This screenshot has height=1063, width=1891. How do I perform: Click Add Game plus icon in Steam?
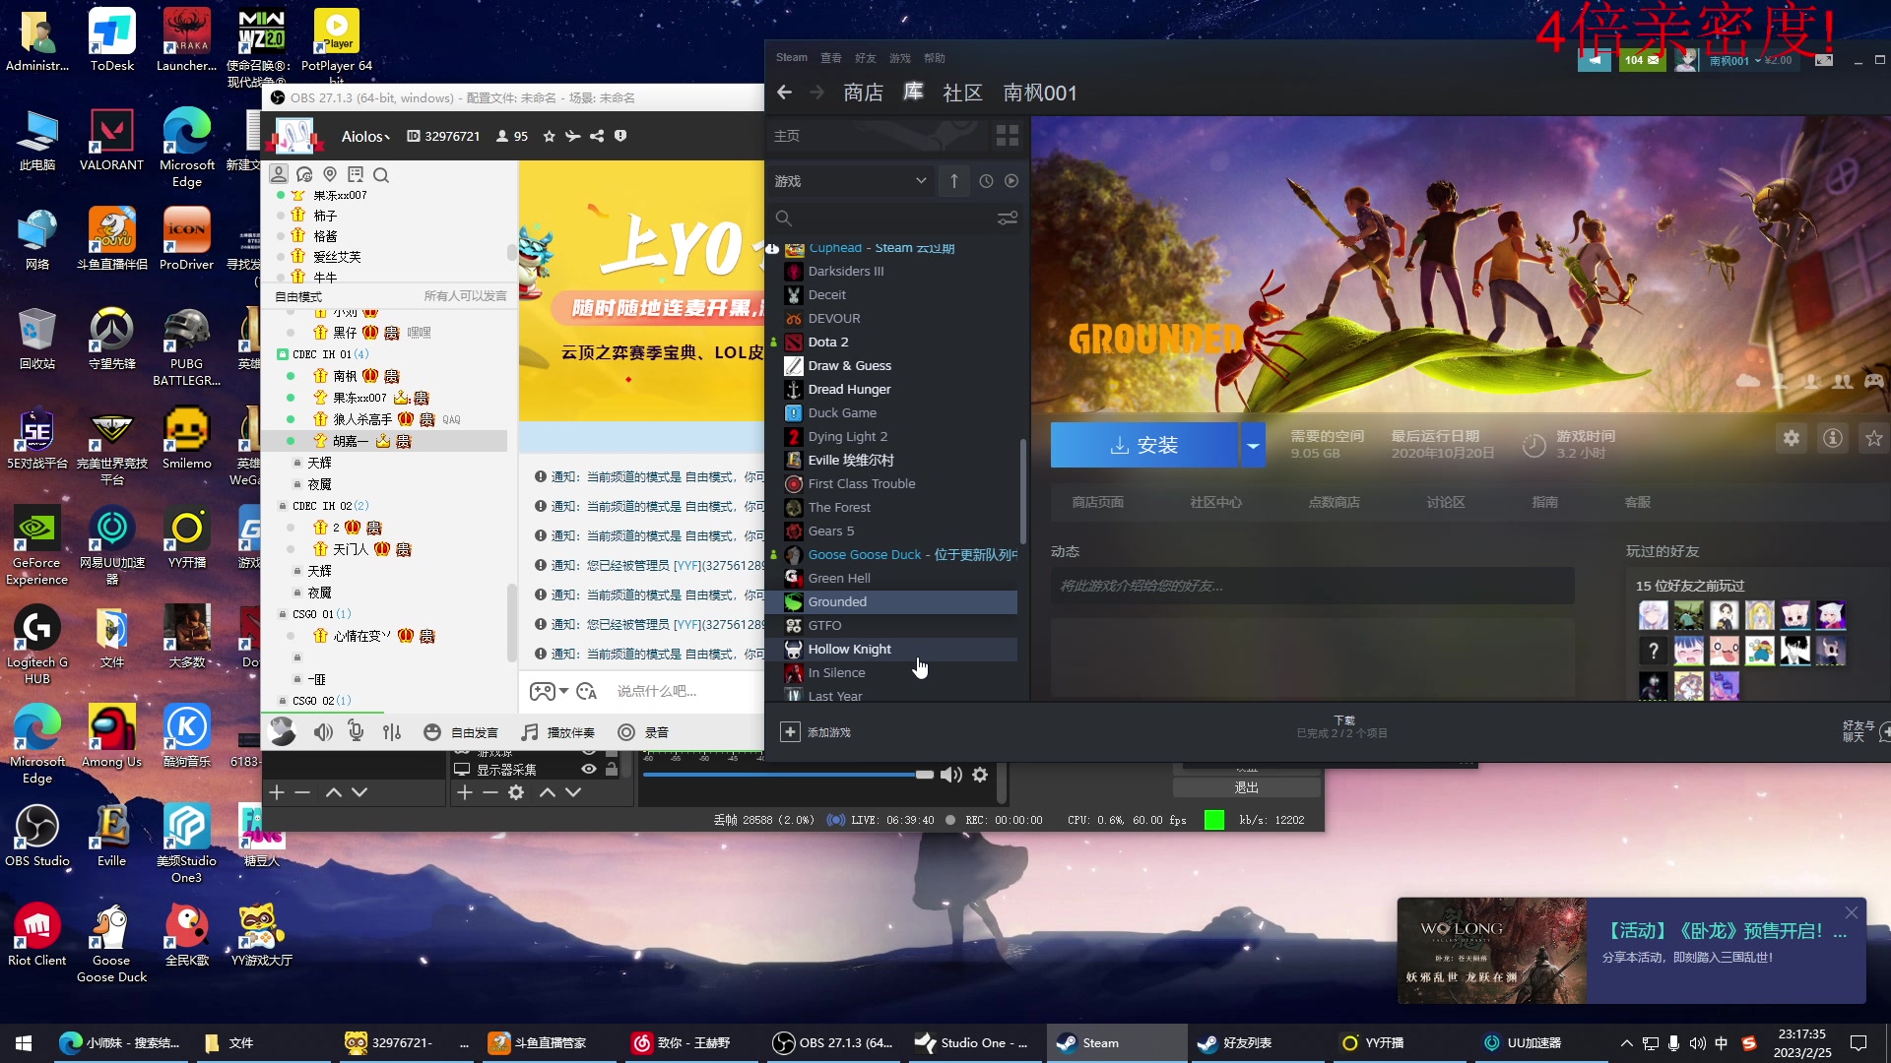tap(790, 731)
